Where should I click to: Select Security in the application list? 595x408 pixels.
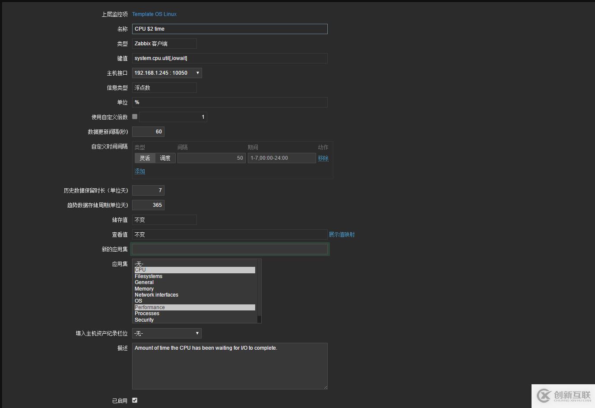[195, 320]
